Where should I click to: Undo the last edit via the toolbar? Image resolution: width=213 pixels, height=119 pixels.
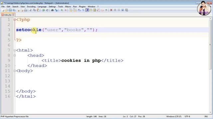tap(44, 10)
